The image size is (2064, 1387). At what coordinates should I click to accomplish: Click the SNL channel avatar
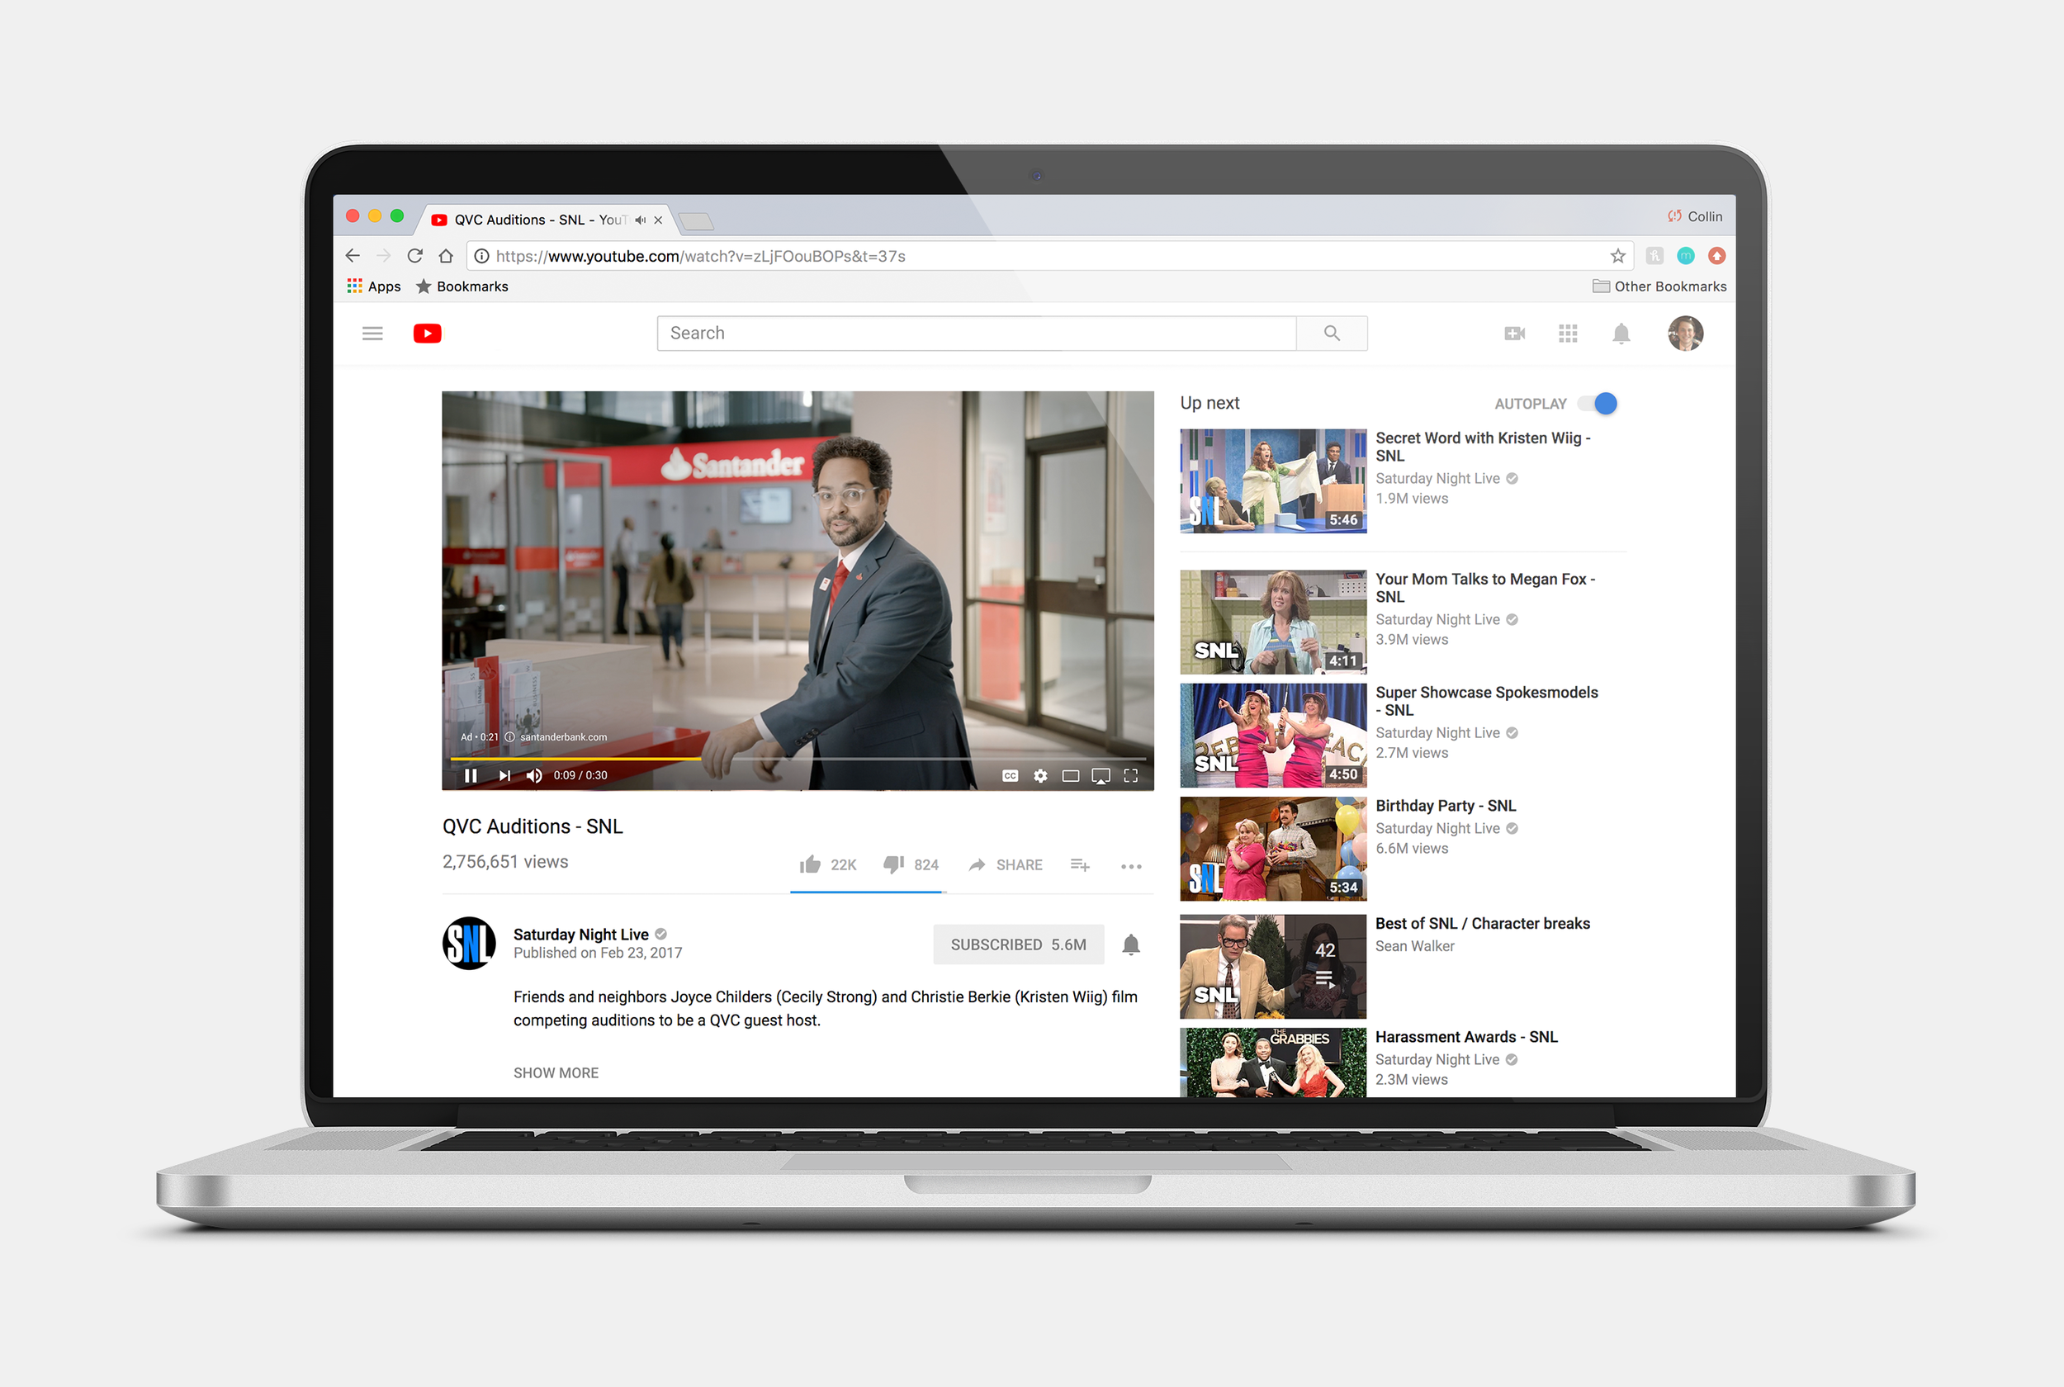pyautogui.click(x=469, y=943)
